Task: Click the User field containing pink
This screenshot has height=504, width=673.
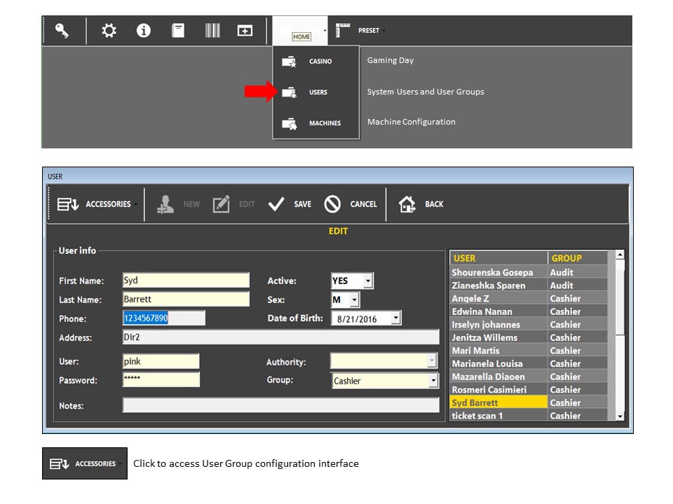Action: [x=161, y=361]
